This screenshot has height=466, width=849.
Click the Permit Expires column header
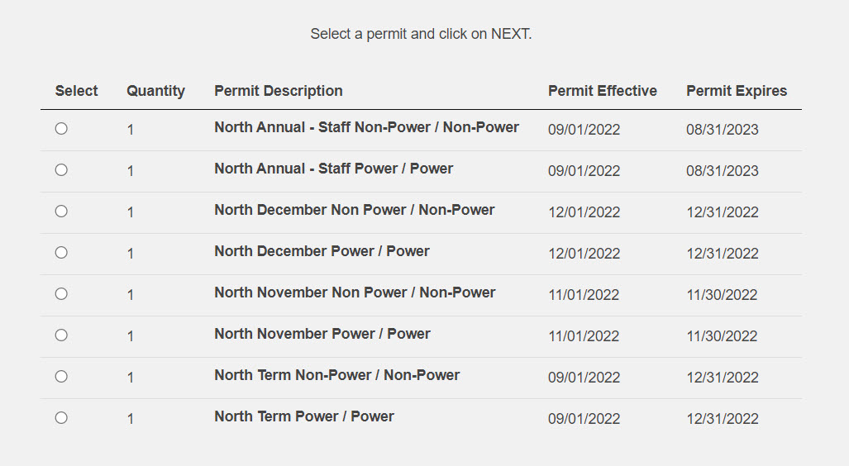(737, 91)
